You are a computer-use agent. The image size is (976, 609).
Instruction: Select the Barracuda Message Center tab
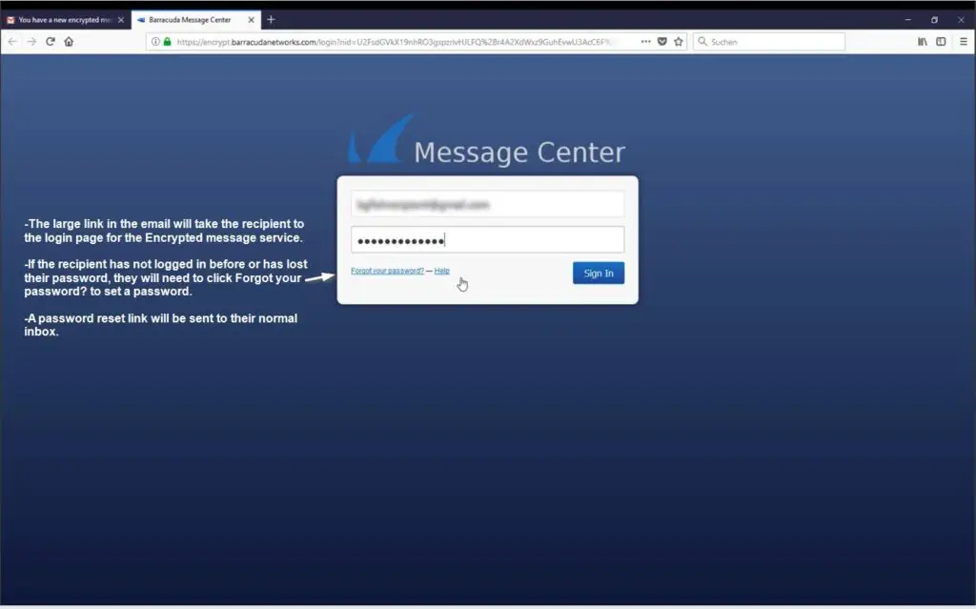coord(196,20)
